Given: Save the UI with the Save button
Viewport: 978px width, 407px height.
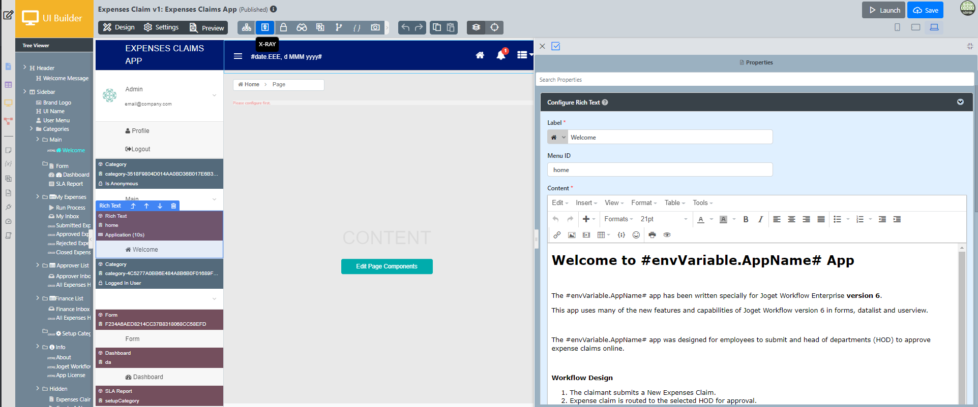Looking at the screenshot, I should point(925,10).
